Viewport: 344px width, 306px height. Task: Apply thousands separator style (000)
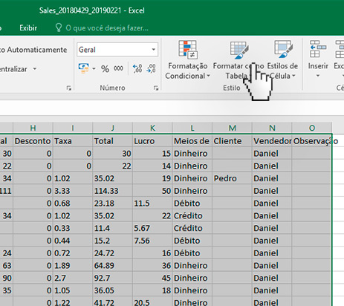118,68
